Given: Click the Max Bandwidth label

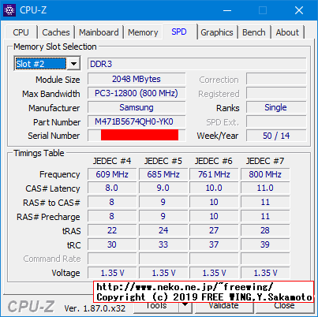Looking at the screenshot, I should tap(51, 94).
